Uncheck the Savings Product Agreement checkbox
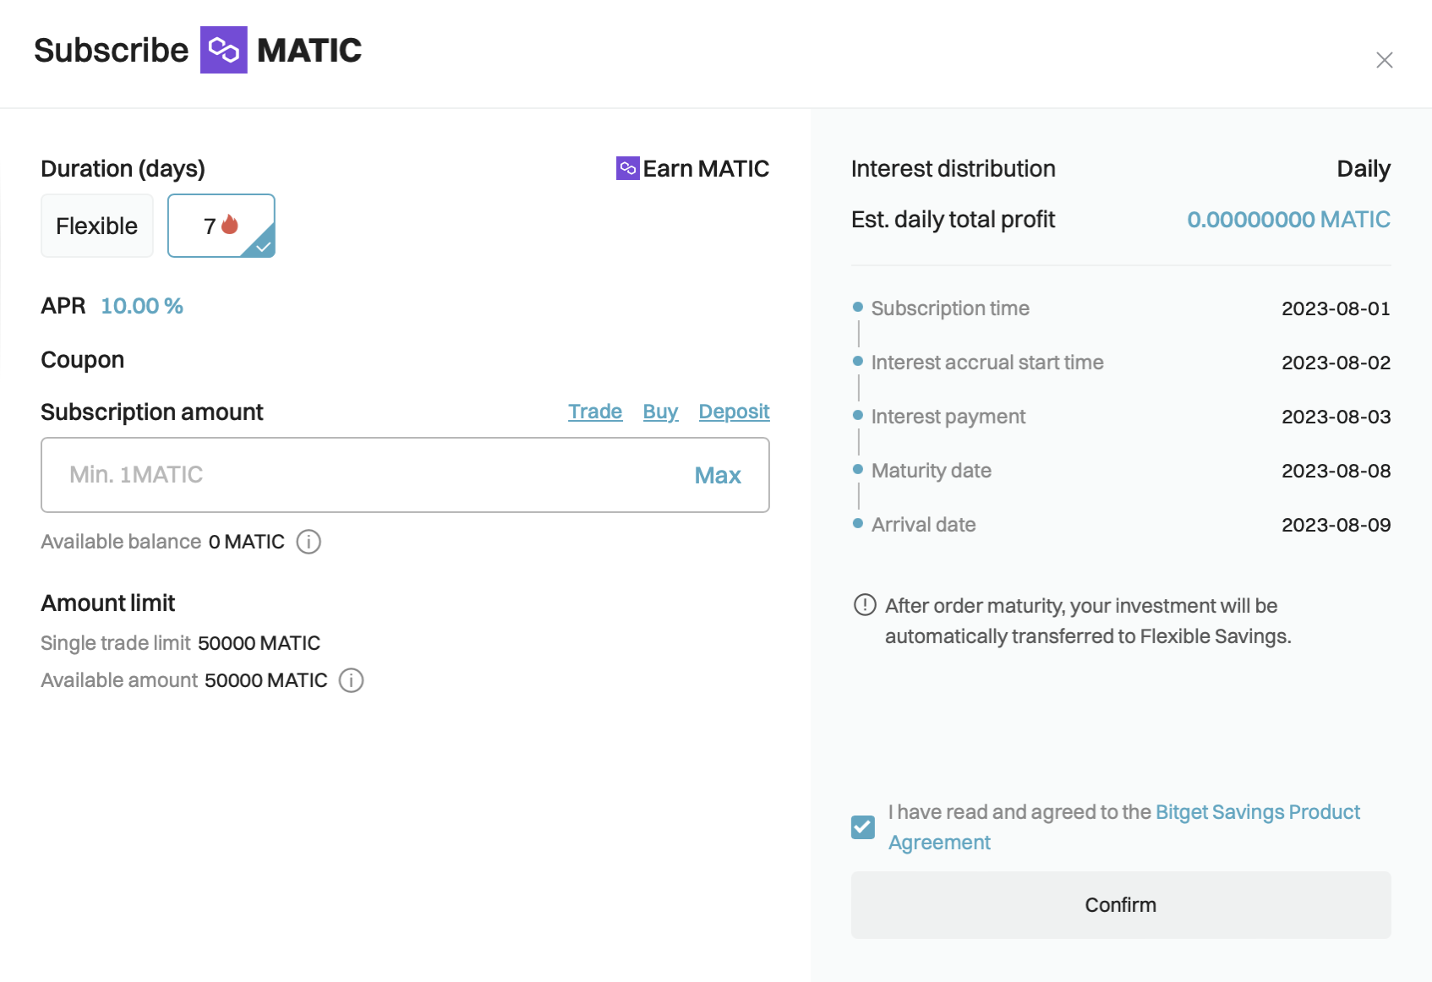1432x982 pixels. [x=863, y=827]
